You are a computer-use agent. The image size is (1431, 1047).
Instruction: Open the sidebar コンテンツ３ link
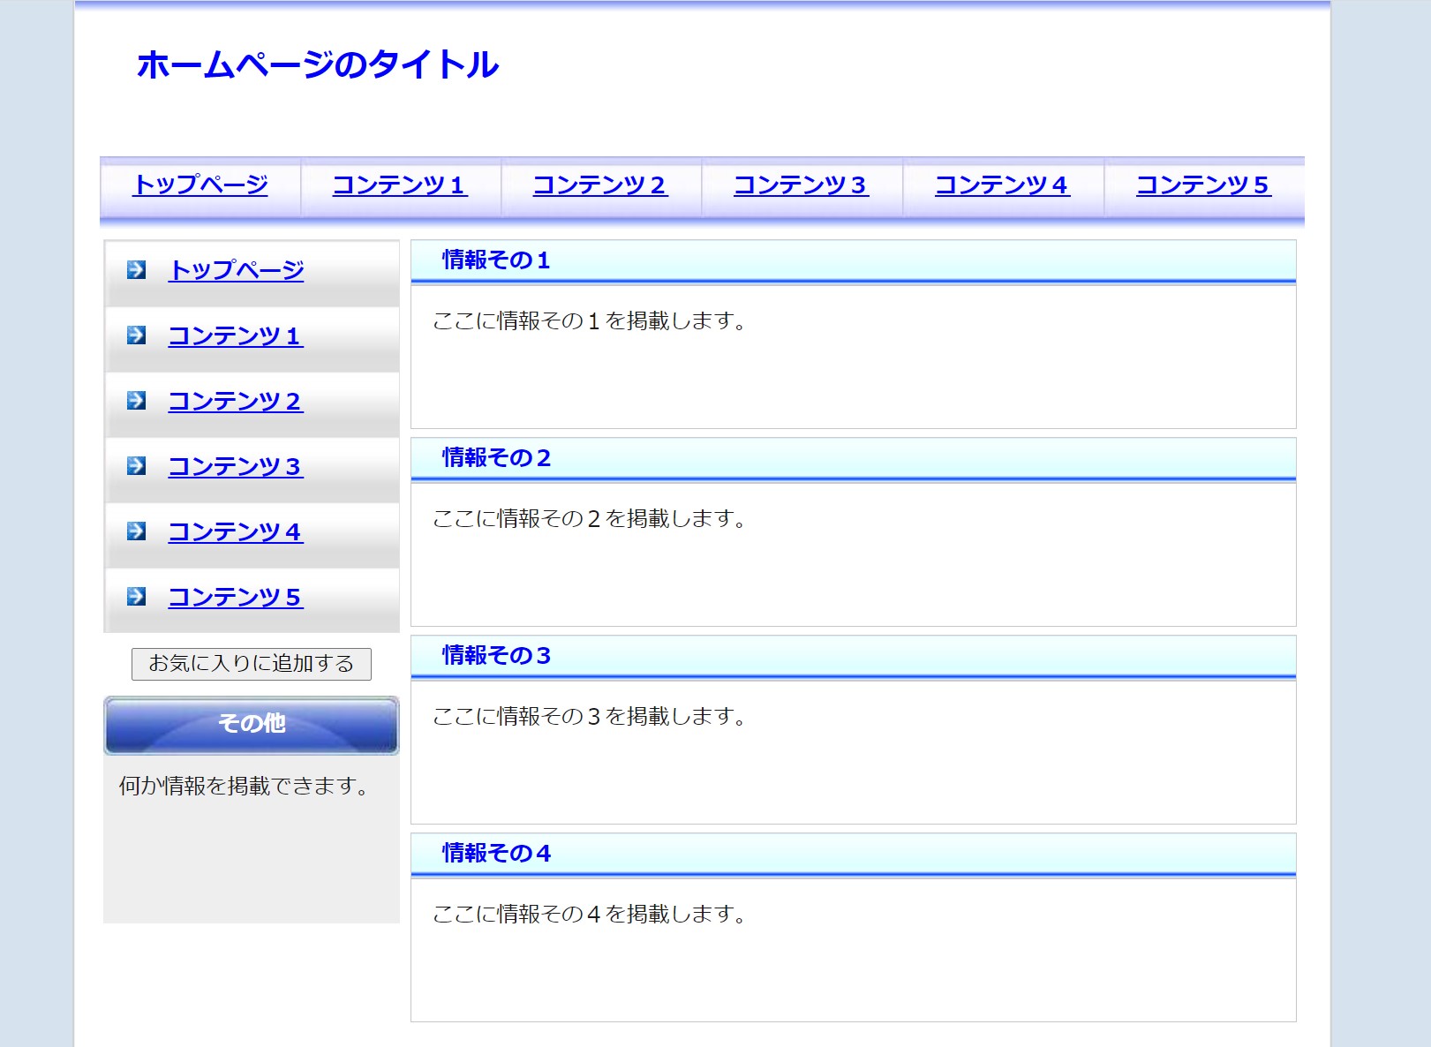(236, 467)
